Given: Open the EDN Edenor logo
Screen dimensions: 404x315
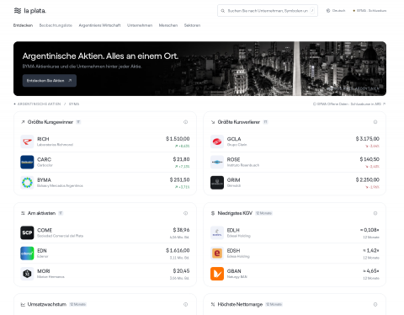Looking at the screenshot, I should (27, 254).
